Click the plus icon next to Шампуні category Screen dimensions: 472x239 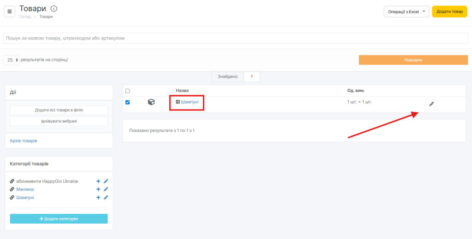pos(98,198)
